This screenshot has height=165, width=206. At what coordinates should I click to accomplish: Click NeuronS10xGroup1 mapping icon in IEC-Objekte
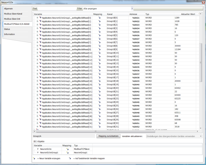click(67, 153)
